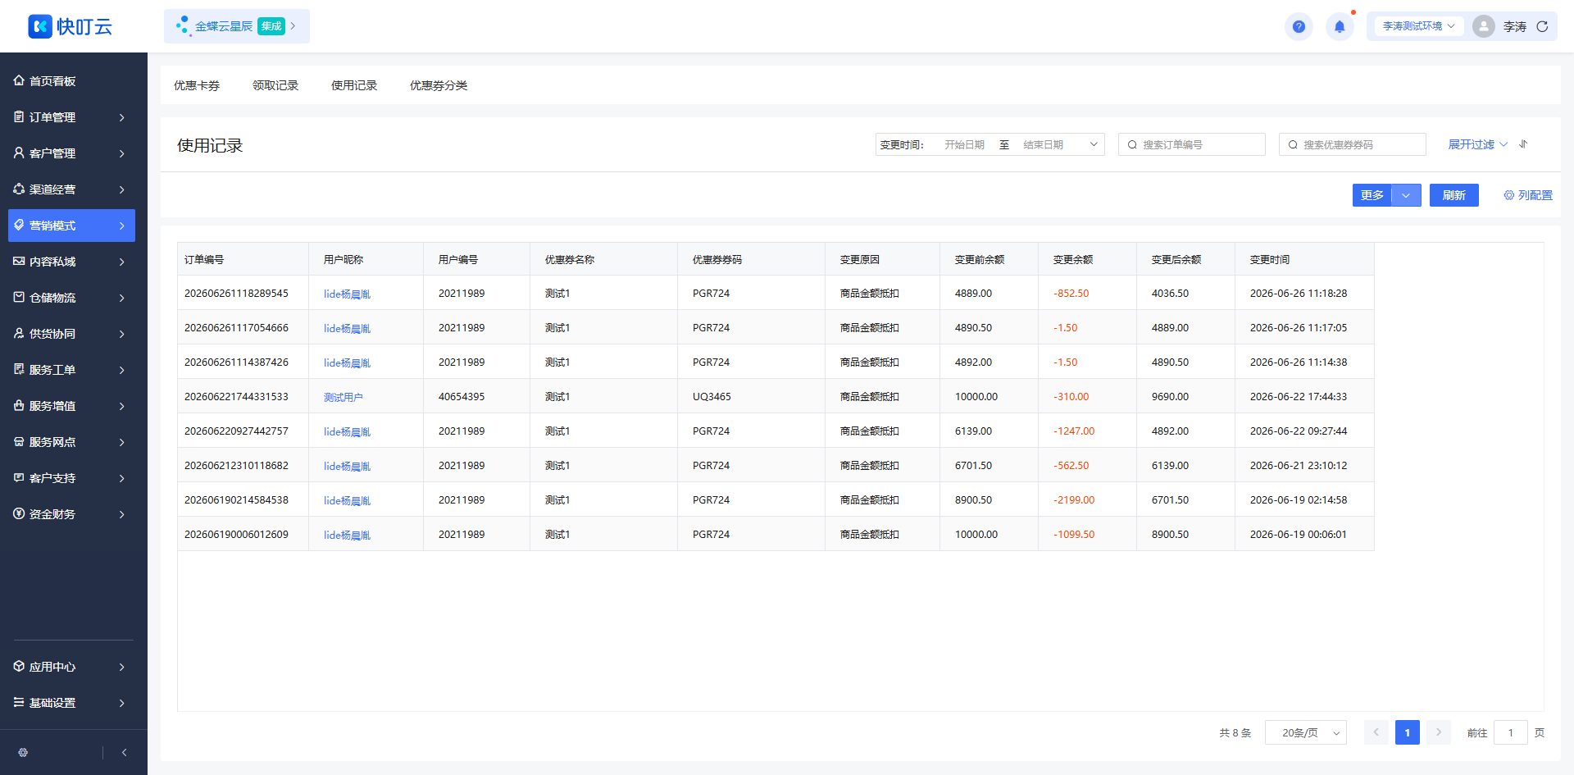1574x775 pixels.
Task: Switch to the 优惠券分类 tab
Action: 439,85
